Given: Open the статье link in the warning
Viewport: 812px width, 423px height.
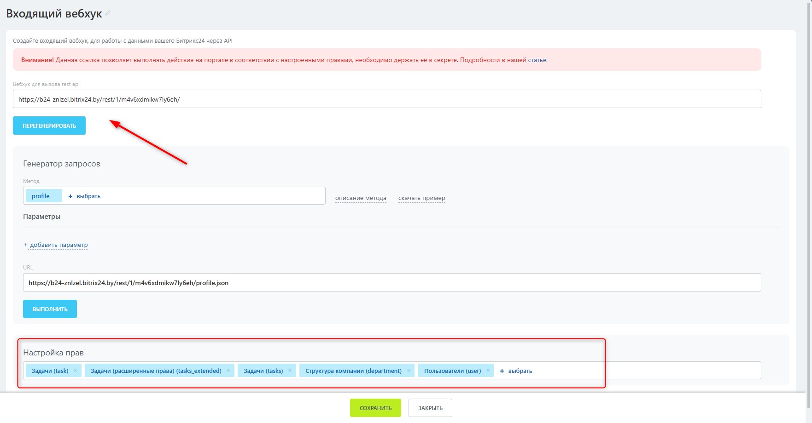Looking at the screenshot, I should tap(537, 60).
